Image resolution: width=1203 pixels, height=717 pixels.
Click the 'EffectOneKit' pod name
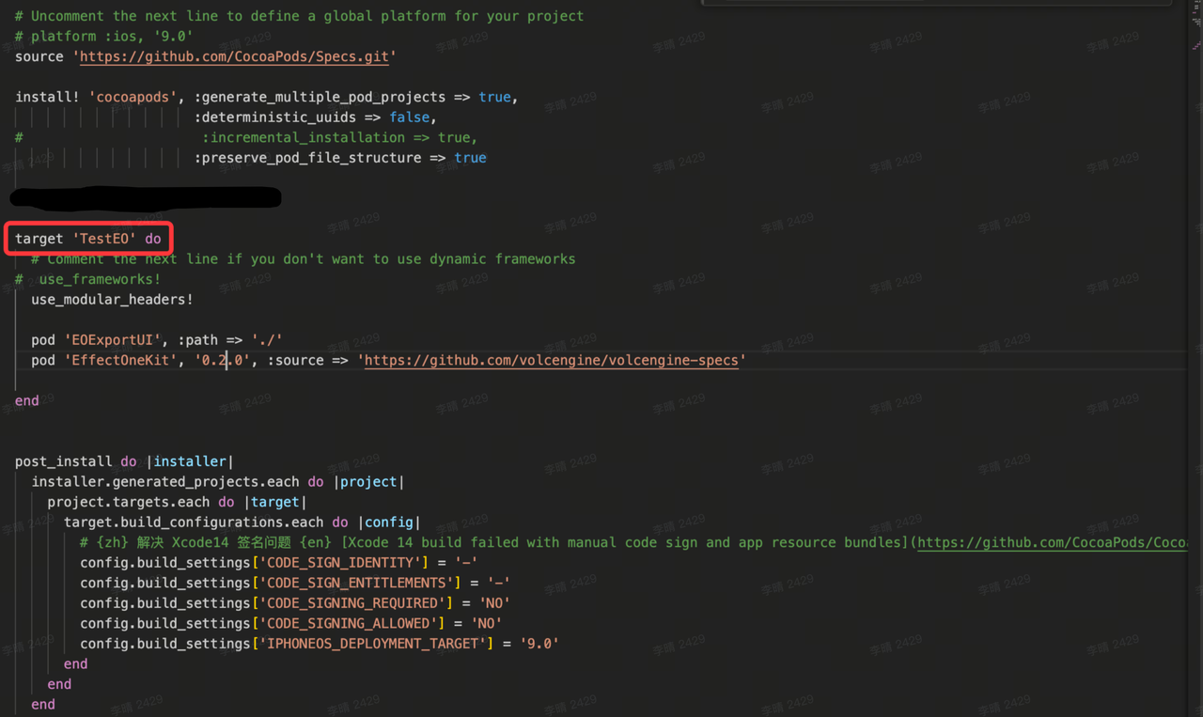pyautogui.click(x=120, y=360)
